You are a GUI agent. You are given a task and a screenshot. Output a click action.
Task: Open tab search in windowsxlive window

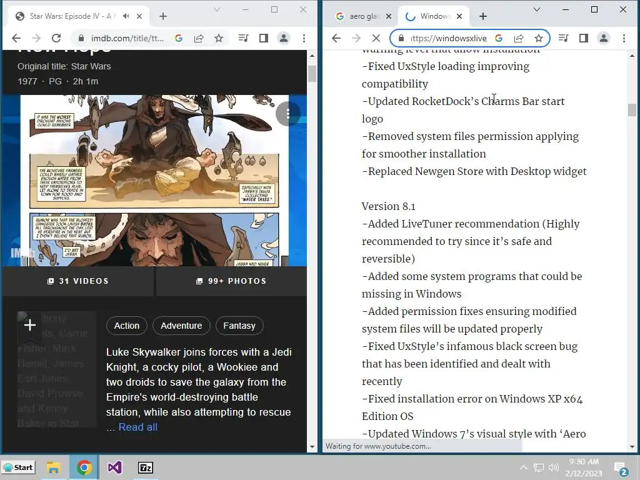pyautogui.click(x=537, y=9)
